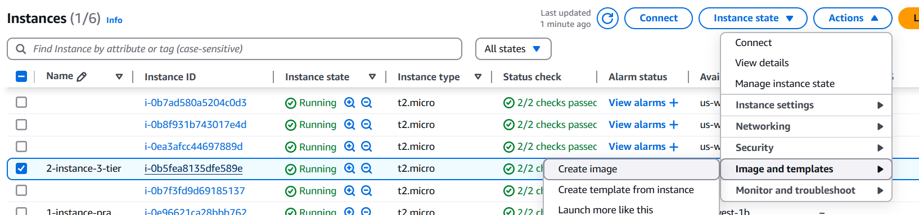This screenshot has width=919, height=215.
Task: Click the Alarm status column header
Action: tap(638, 77)
